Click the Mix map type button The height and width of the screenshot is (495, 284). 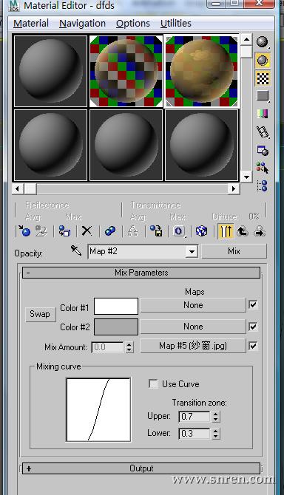coord(234,251)
